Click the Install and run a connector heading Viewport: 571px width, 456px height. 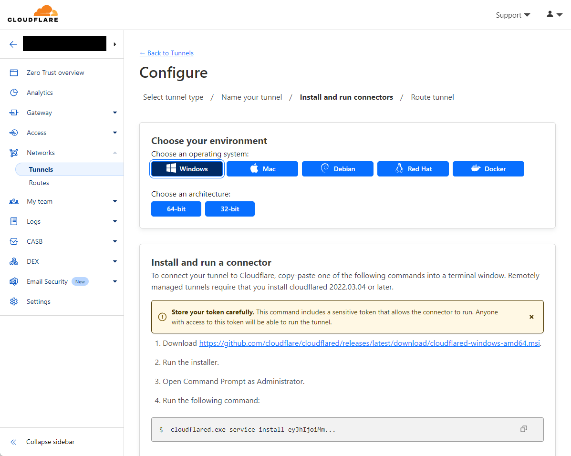coord(211,263)
